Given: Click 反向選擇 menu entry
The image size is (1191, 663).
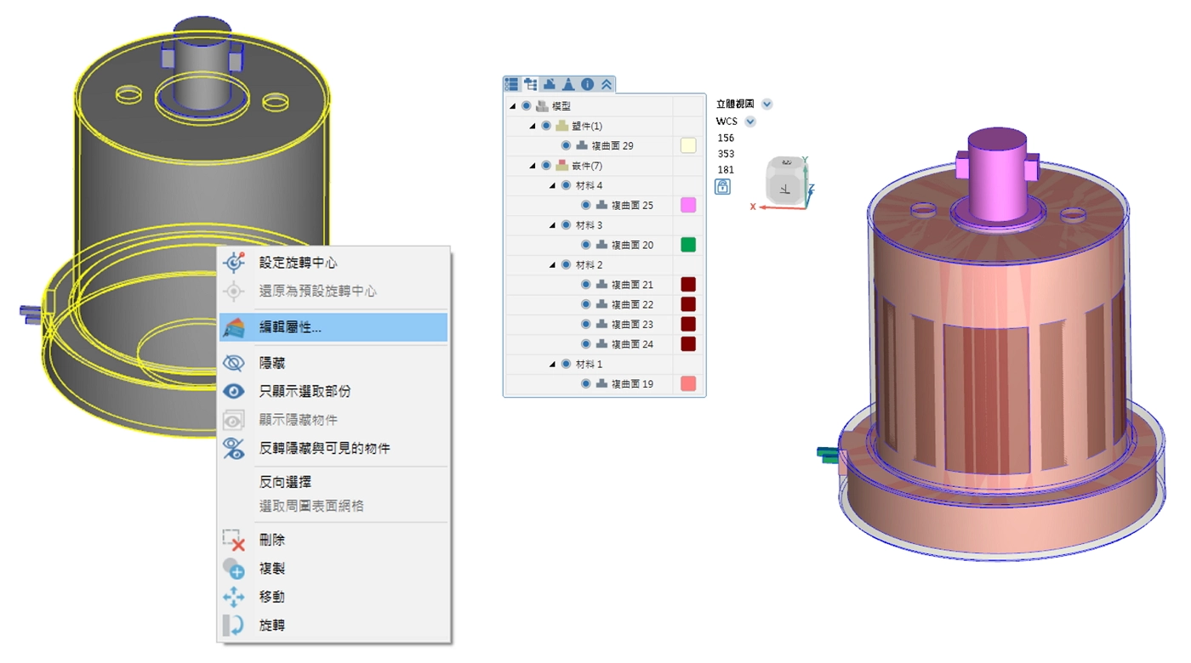Looking at the screenshot, I should [x=285, y=481].
